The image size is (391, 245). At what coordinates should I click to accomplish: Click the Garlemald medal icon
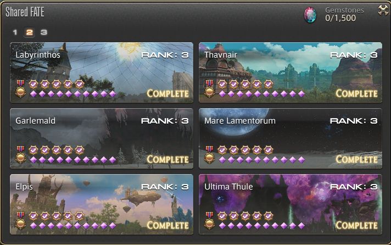coord(21,154)
